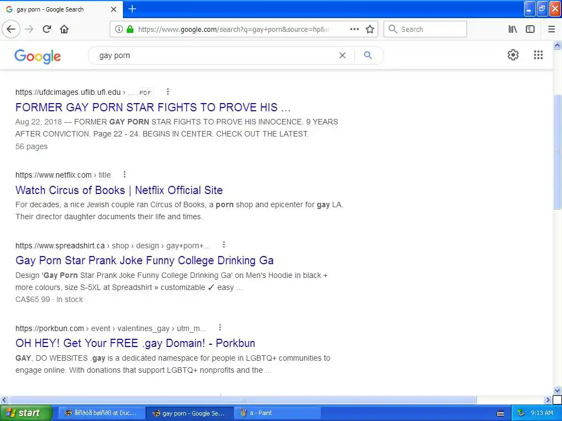The image size is (562, 421).
Task: Click the Google logo
Action: (x=38, y=56)
